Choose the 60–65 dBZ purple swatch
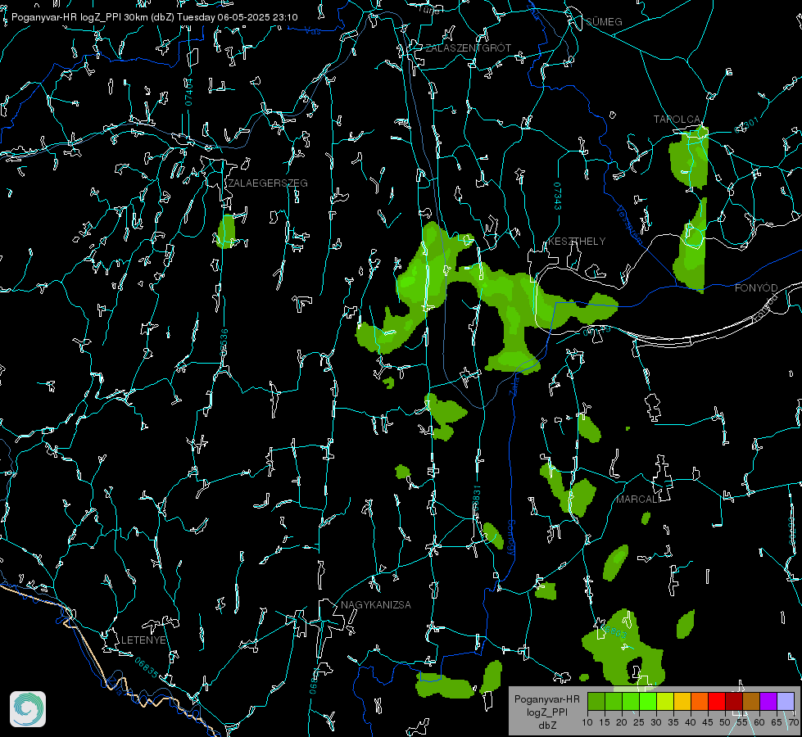 click(768, 701)
